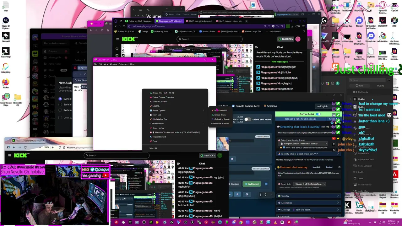
Task: Click notification bell in OBS panel
Action: [323, 83]
